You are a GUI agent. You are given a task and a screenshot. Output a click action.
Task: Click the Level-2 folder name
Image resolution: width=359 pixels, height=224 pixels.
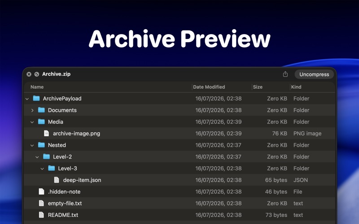click(x=62, y=157)
